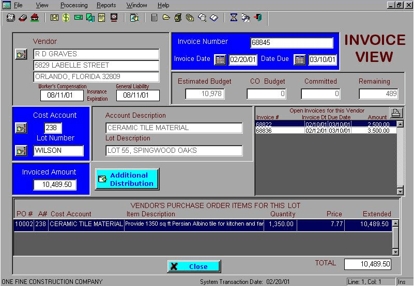The height and width of the screenshot is (286, 414).
Task: Open the Invoice Date calendar picker
Action: pos(220,59)
